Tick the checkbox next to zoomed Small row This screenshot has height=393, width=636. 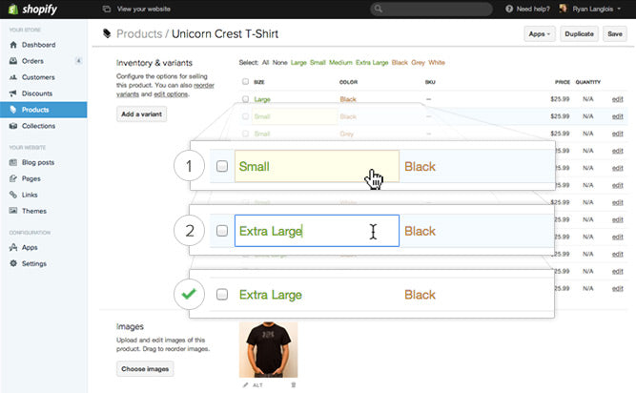[222, 166]
